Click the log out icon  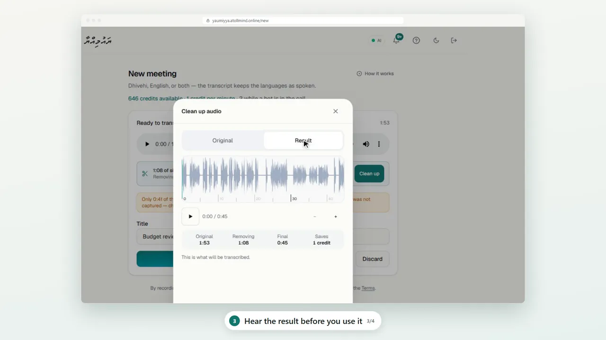click(454, 41)
